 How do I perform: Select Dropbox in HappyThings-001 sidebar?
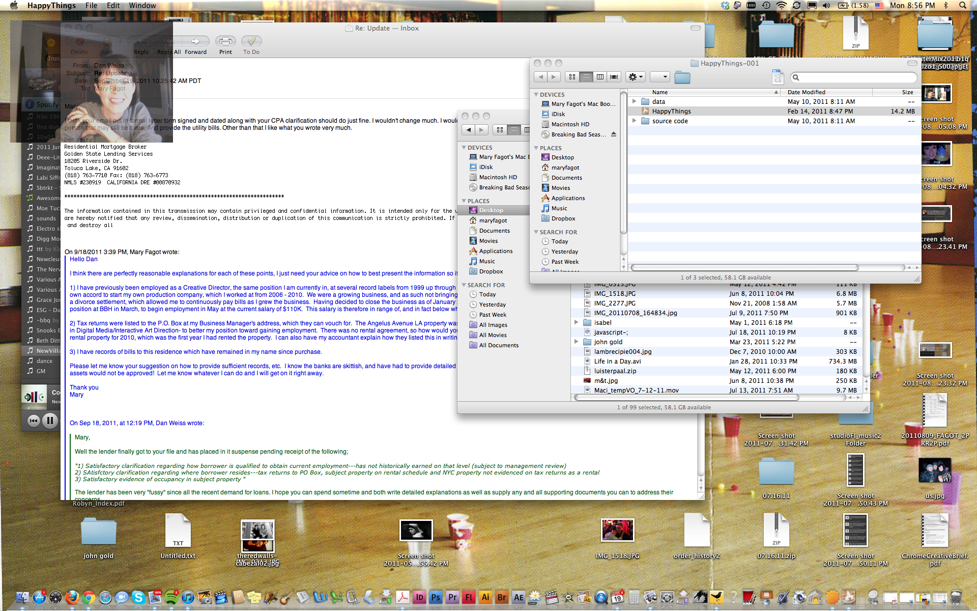click(x=563, y=218)
